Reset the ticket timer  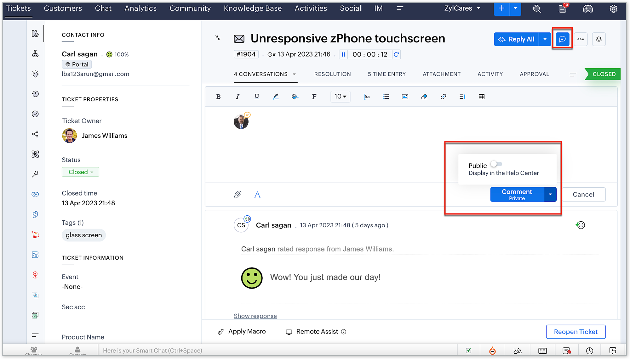[396, 54]
